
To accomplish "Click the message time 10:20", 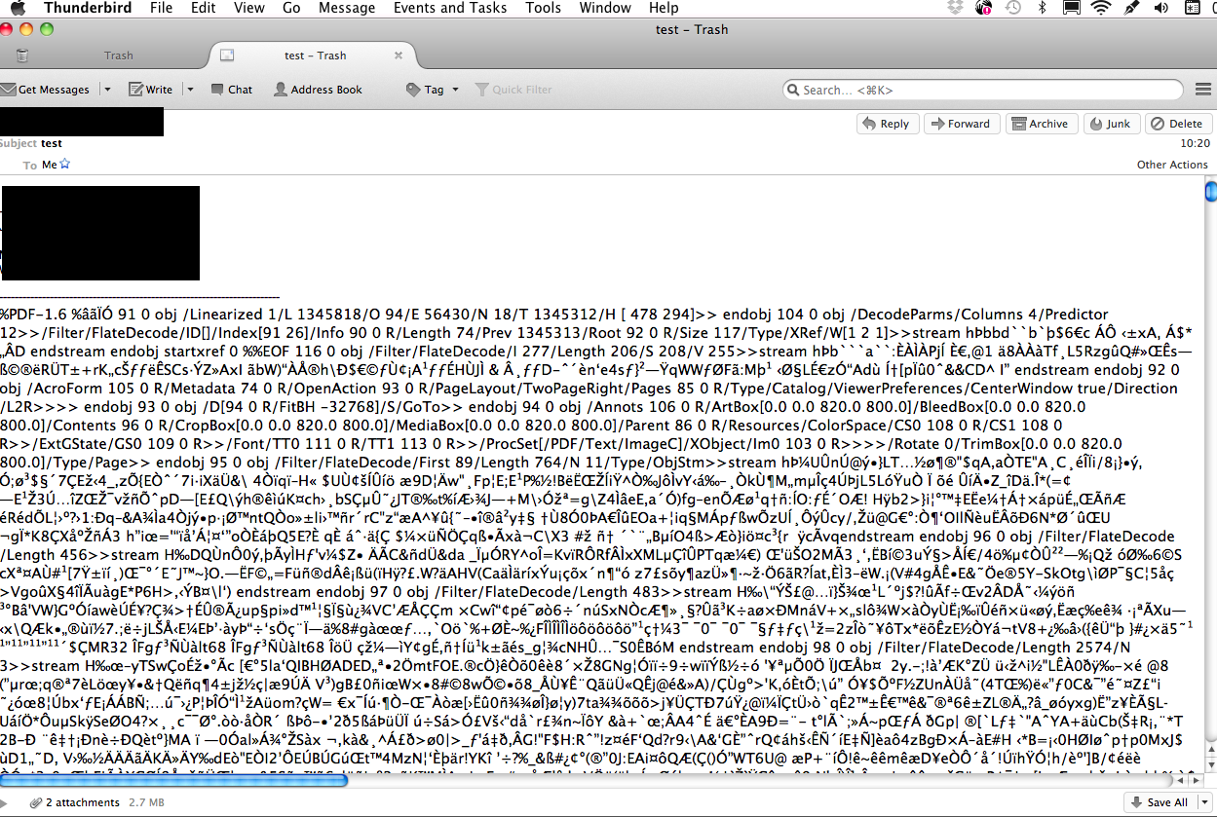I will 1196,143.
